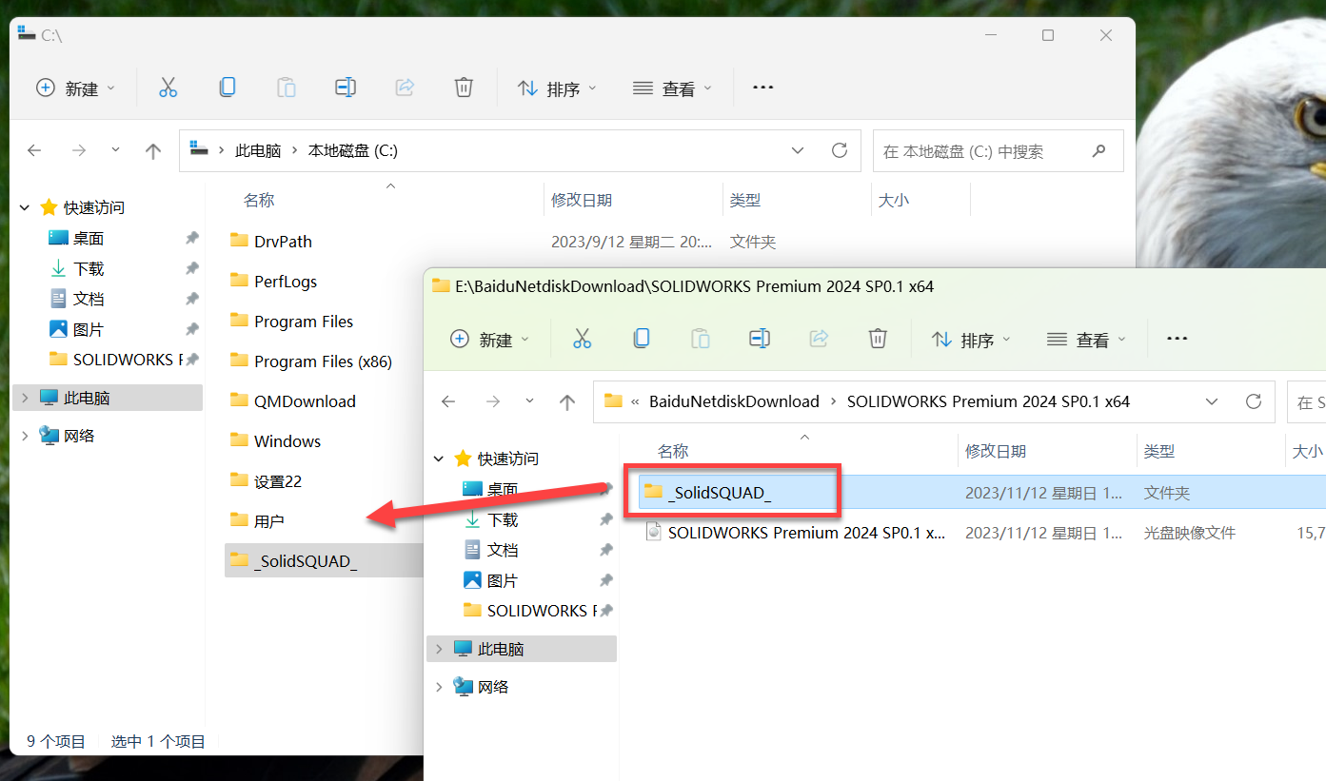The image size is (1326, 781).
Task: Click the Copy icon in C:\ window toolbar
Action: 227,88
